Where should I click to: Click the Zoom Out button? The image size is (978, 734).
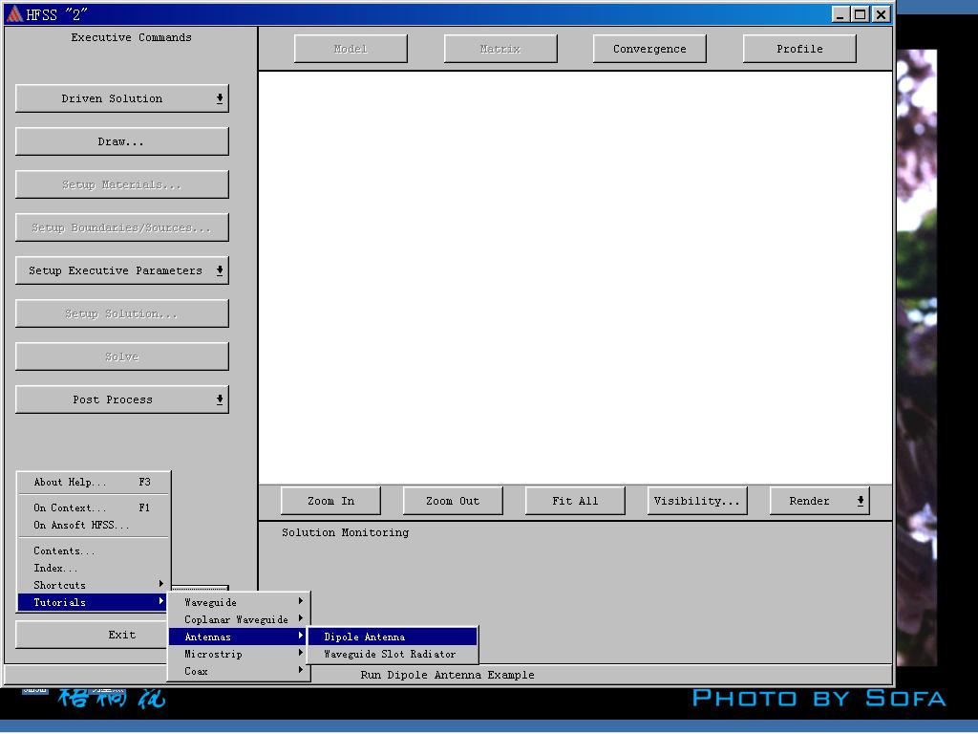[453, 501]
